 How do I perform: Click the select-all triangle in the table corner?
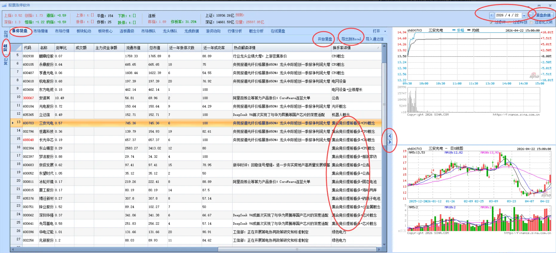16,48
